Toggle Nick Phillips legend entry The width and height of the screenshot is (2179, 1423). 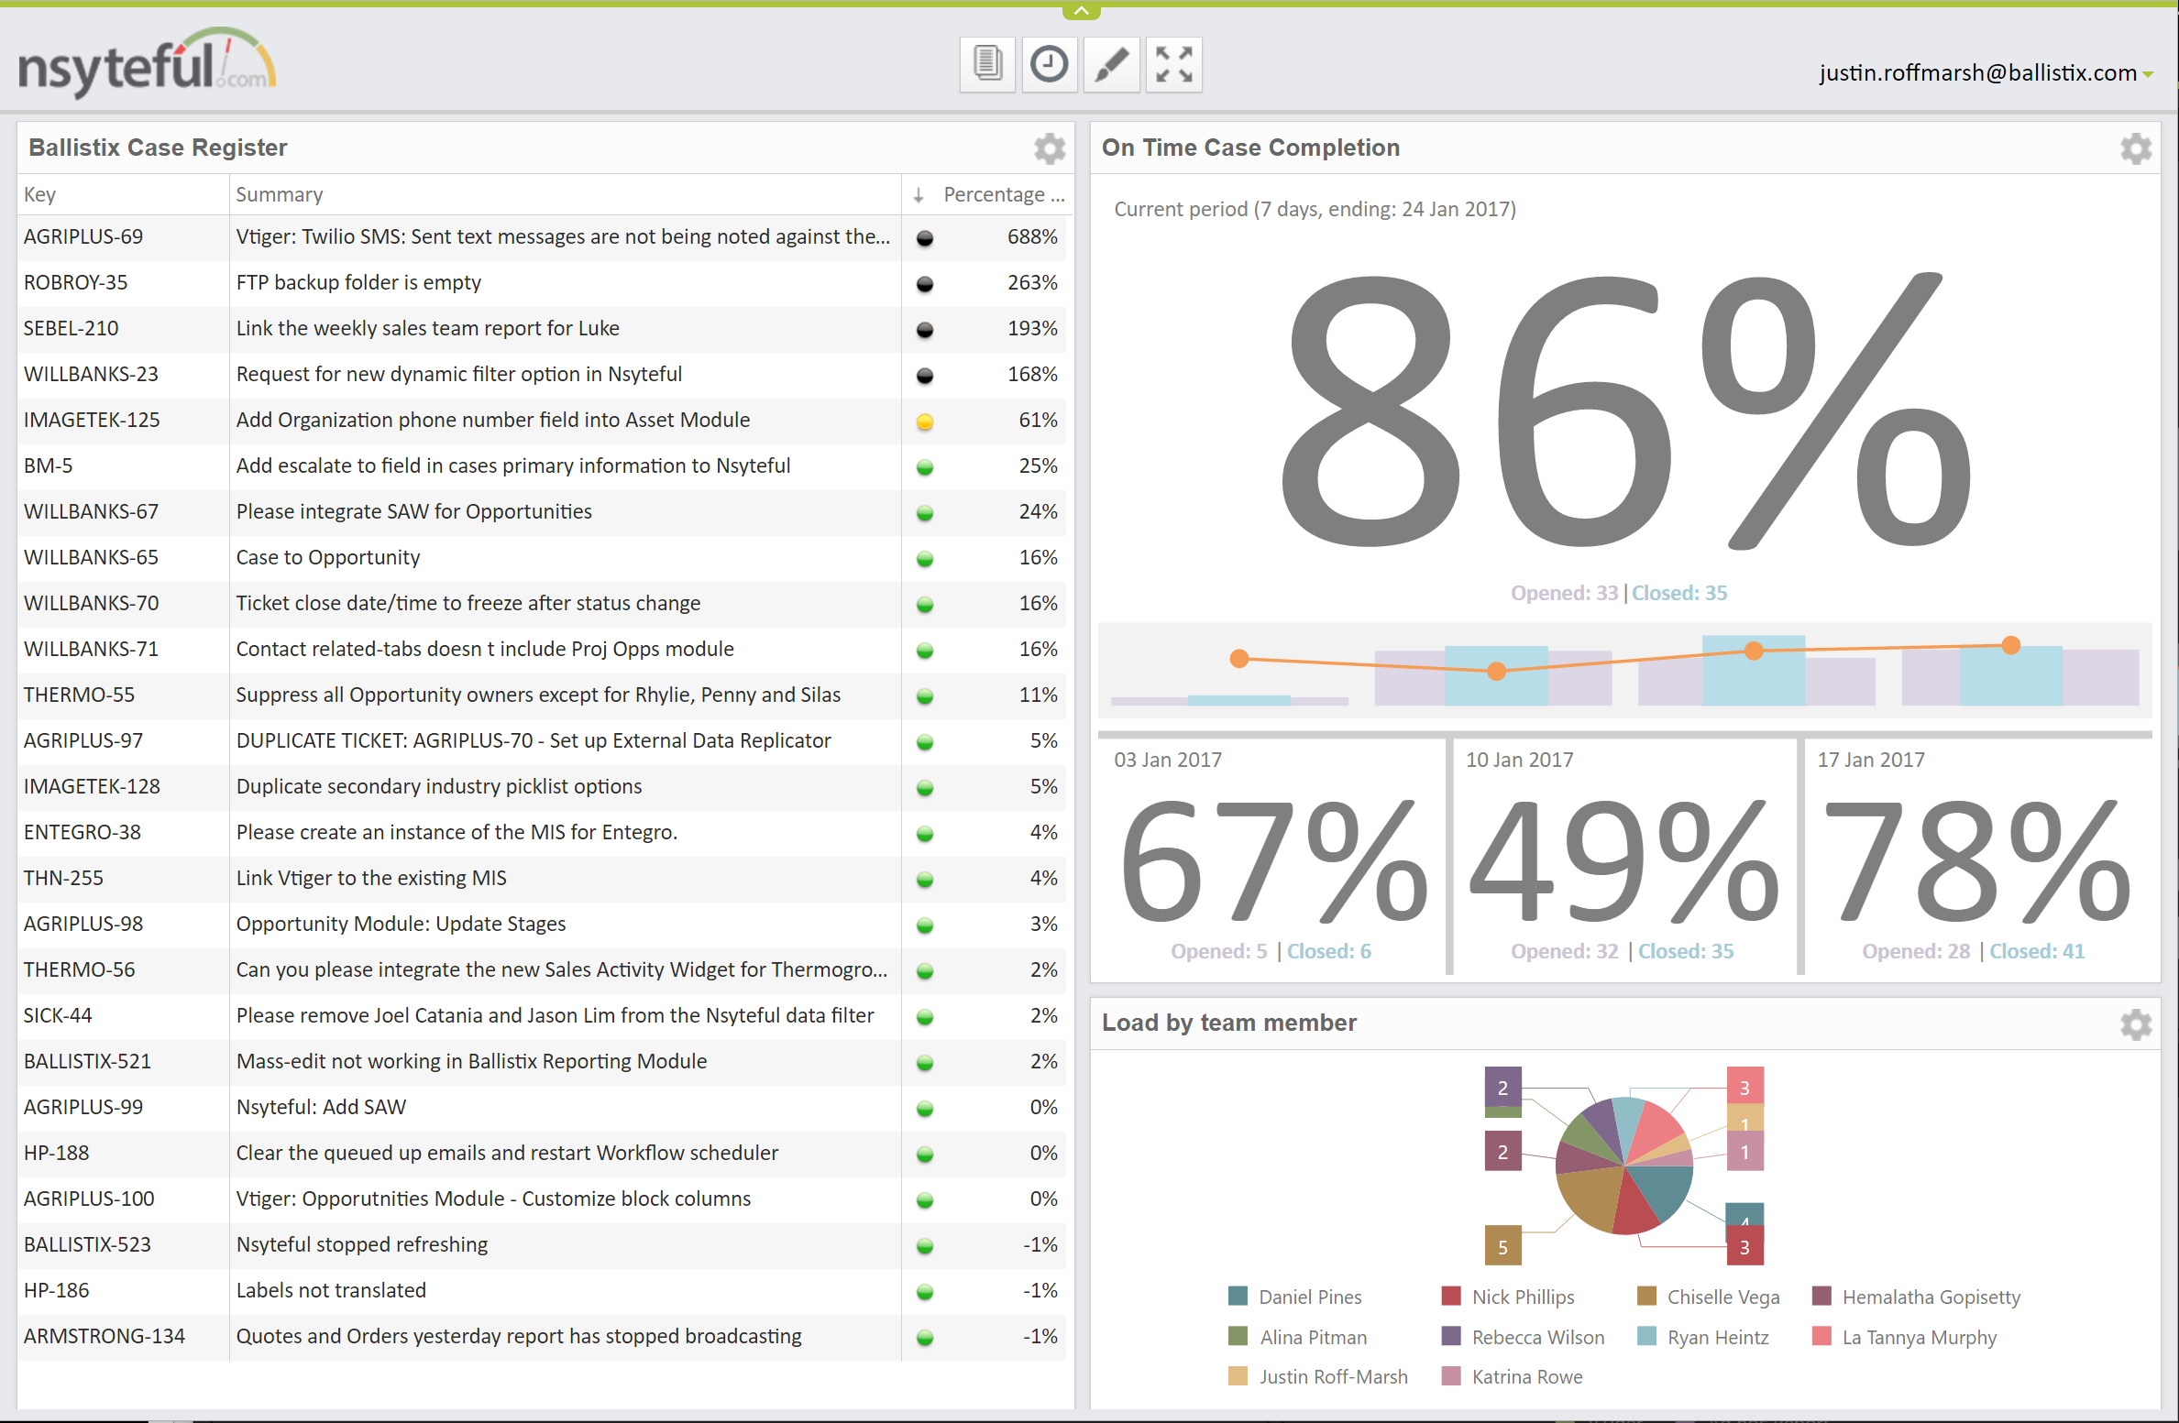tap(1509, 1297)
